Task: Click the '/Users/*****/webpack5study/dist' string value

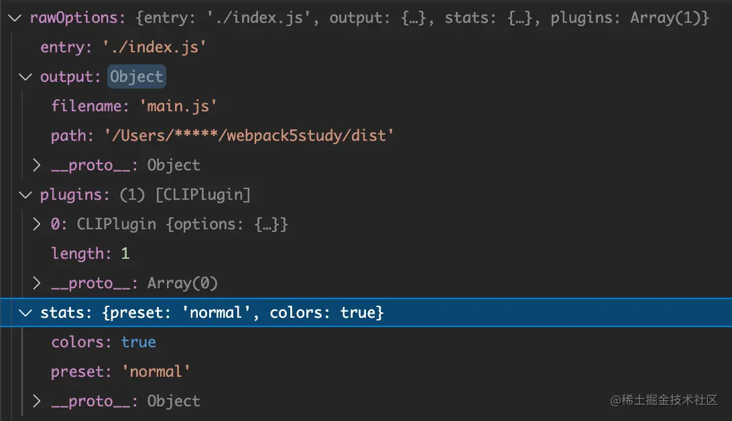Action: 249,136
